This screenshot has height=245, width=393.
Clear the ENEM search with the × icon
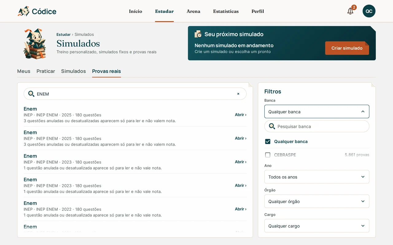tap(238, 94)
